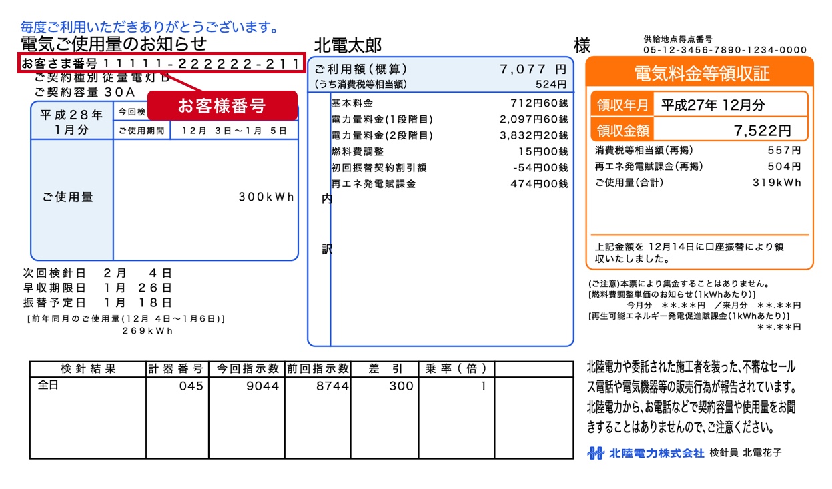Select the customer name 北電太郎
The height and width of the screenshot is (489, 832).
[x=348, y=45]
